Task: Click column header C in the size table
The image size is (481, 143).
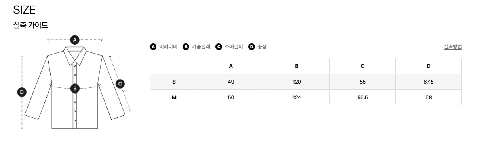Action: point(363,66)
